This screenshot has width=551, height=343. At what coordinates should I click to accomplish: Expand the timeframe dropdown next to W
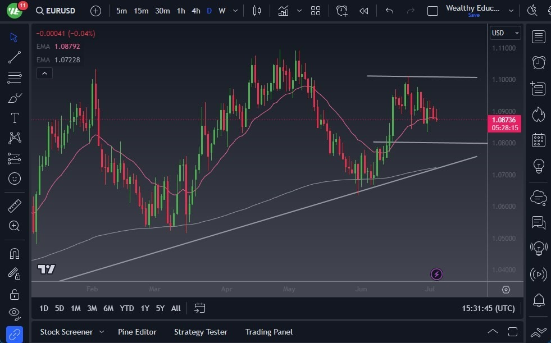(x=235, y=11)
